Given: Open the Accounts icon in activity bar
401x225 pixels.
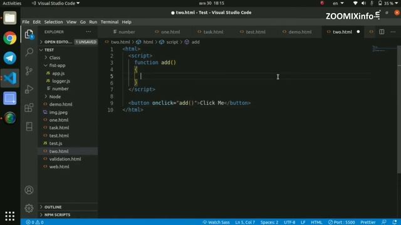Looking at the screenshot, I should coord(29,190).
